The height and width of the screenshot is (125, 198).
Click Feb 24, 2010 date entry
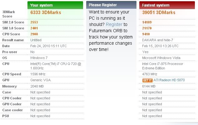48,46
